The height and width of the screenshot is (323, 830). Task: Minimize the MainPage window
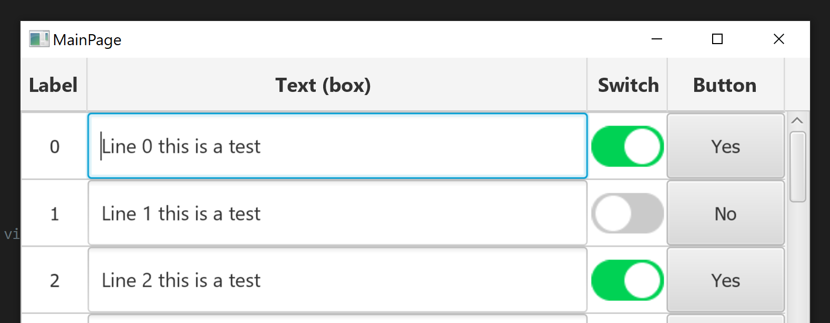tap(657, 39)
